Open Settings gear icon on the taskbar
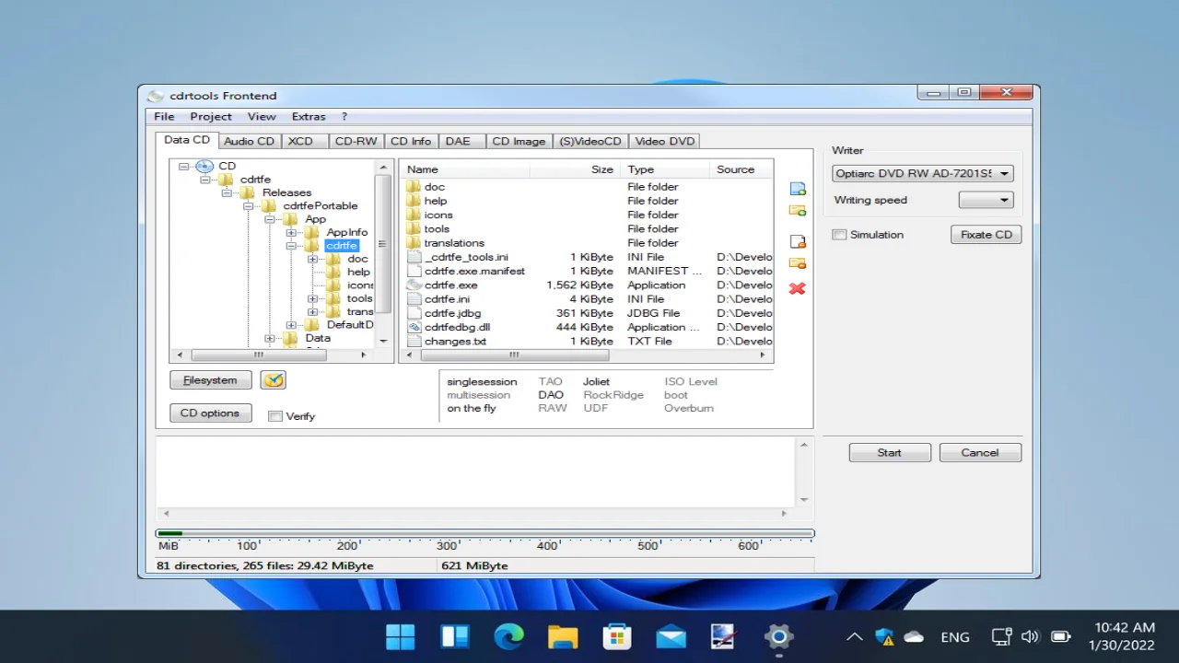This screenshot has width=1179, height=663. tap(779, 636)
